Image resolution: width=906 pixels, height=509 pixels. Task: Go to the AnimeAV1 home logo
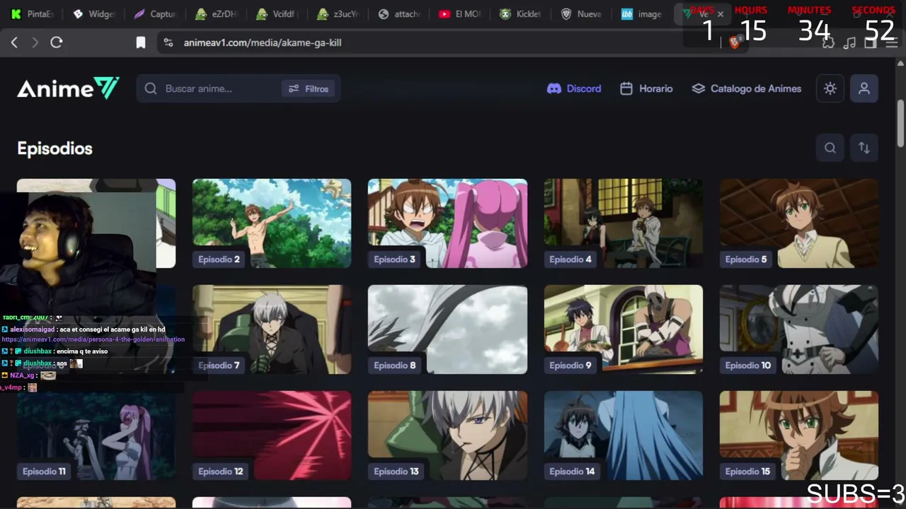click(x=68, y=88)
